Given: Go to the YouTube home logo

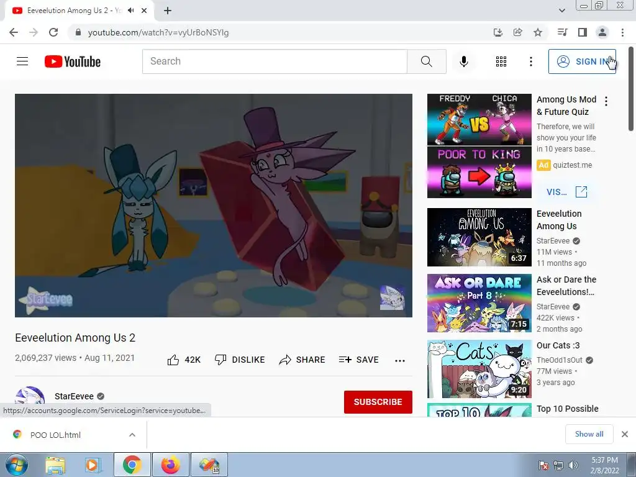Looking at the screenshot, I should (x=73, y=61).
